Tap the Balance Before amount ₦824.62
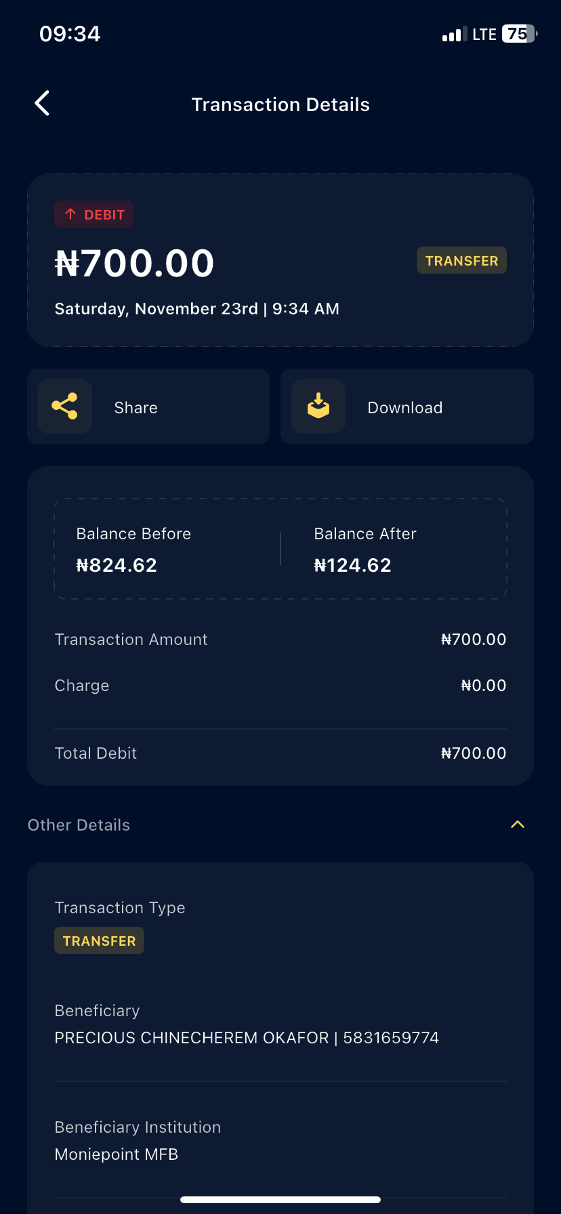The height and width of the screenshot is (1214, 561). 117,565
